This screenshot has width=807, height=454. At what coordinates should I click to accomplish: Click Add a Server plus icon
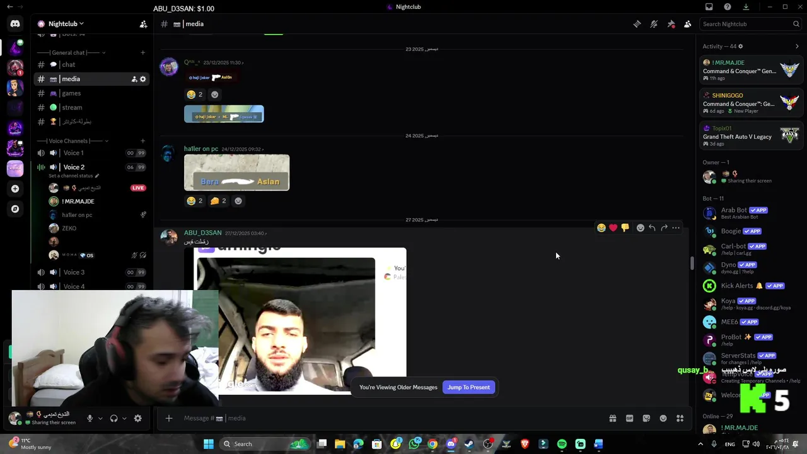point(15,189)
